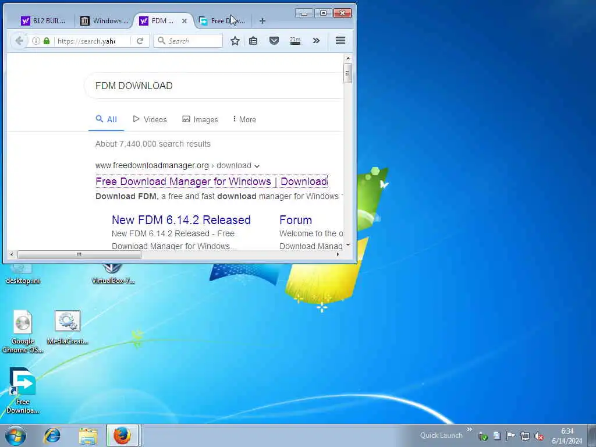
Task: Switch to the 812 BUIL... tab
Action: point(43,21)
